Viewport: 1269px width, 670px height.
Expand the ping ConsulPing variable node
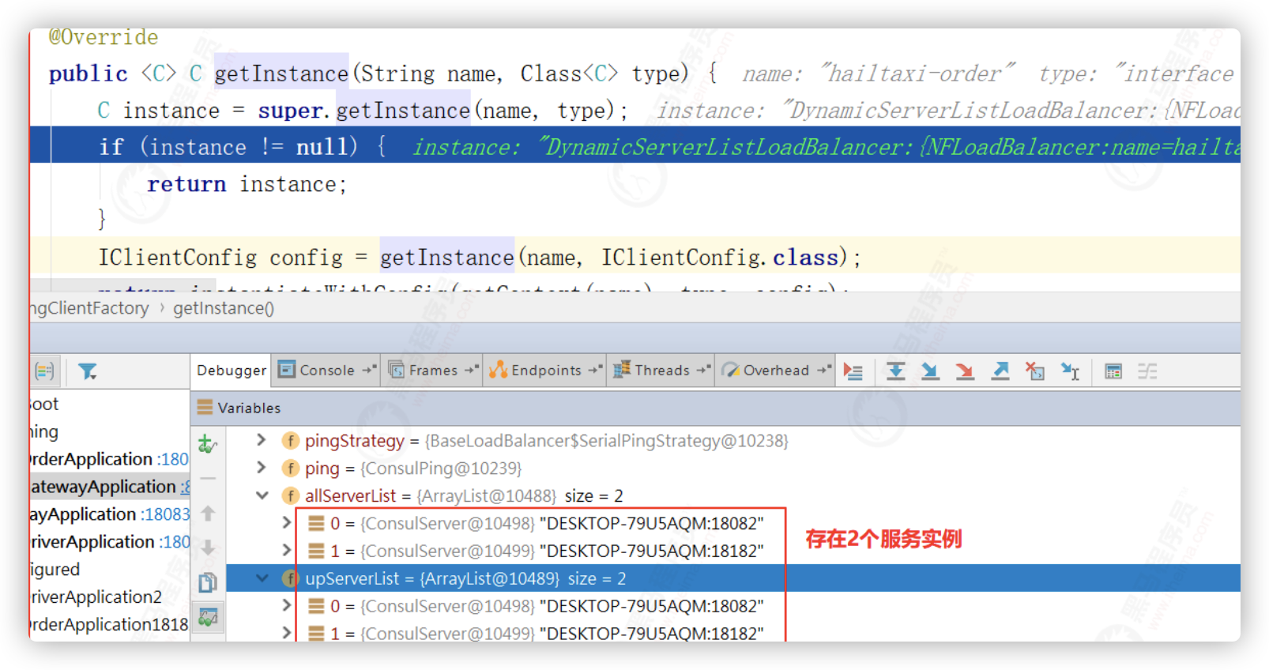tap(262, 468)
